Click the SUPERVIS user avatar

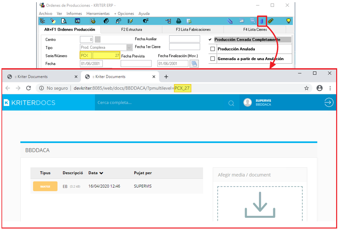point(247,102)
